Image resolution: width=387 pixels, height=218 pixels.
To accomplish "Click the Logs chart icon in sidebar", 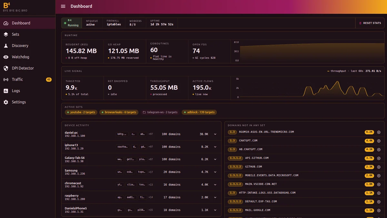I will tap(6, 91).
